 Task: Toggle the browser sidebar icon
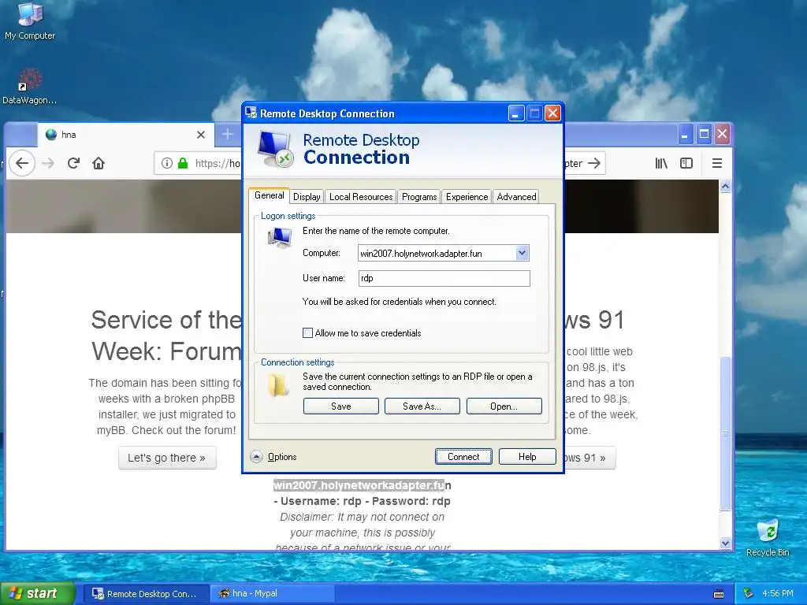pos(686,163)
